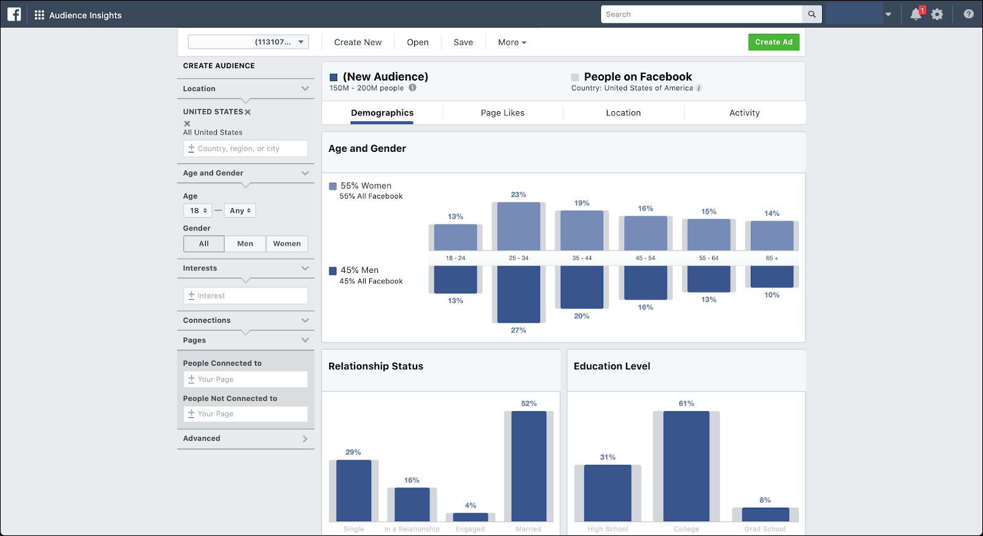The height and width of the screenshot is (536, 983).
Task: Click the People Not Connected to Your Page field
Action: pos(246,414)
